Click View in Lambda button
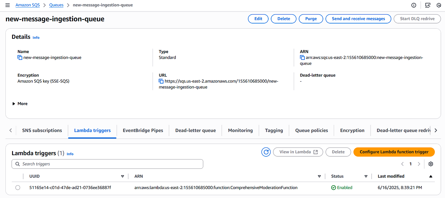 [x=298, y=152]
